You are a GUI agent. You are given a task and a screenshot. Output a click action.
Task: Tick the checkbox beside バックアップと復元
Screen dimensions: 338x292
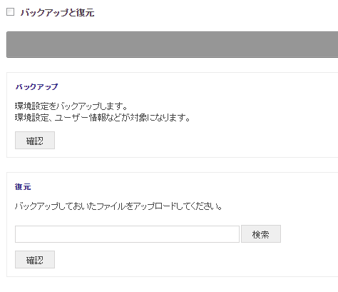[10, 12]
